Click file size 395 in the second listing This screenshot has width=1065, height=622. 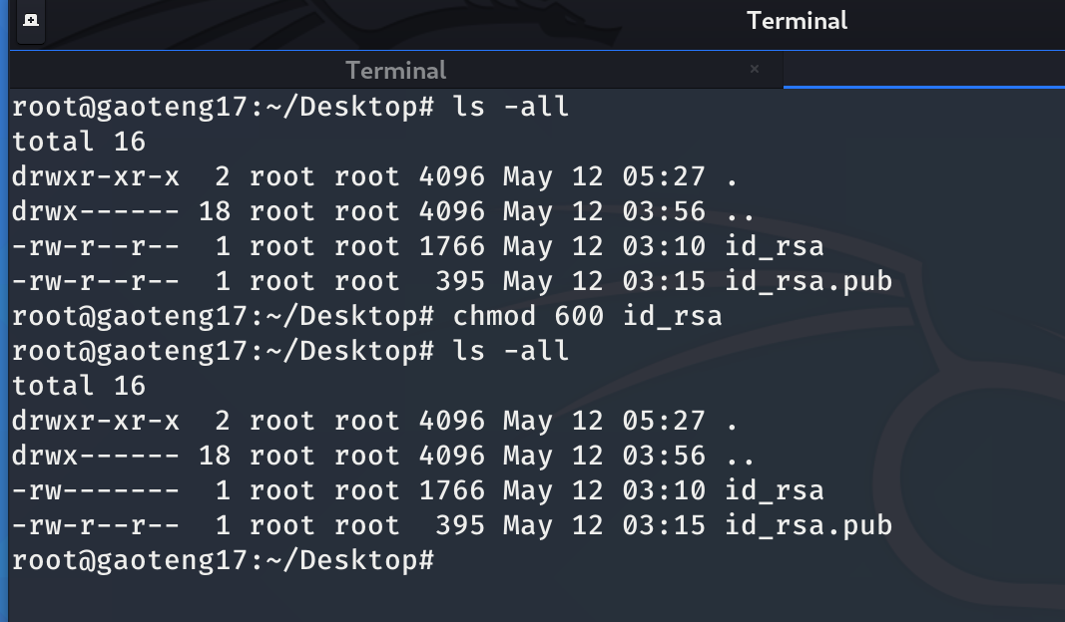[x=459, y=525]
